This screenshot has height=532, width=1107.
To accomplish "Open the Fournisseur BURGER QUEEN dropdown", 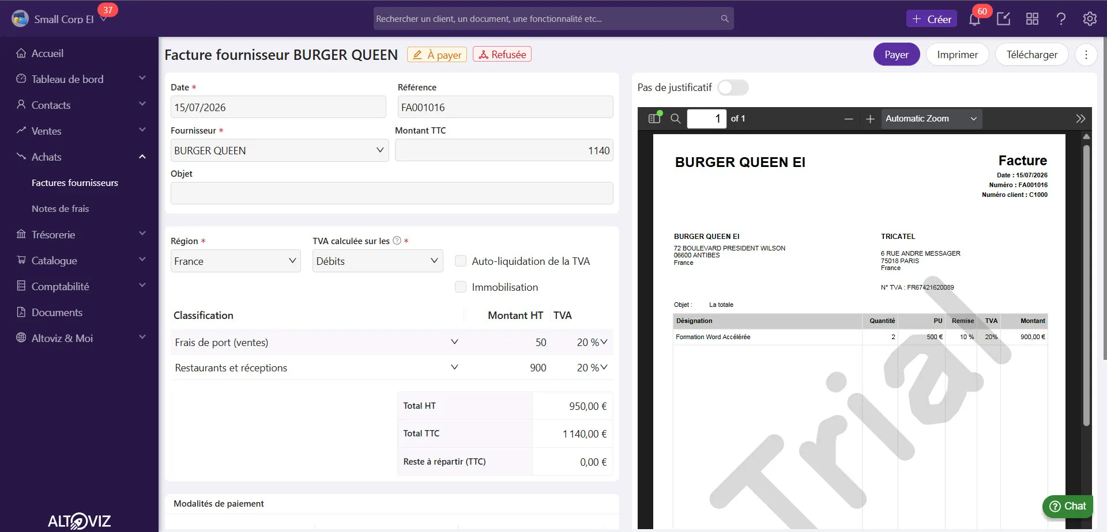I will [280, 150].
